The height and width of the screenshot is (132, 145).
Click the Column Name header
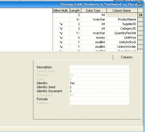[x=122, y=11]
